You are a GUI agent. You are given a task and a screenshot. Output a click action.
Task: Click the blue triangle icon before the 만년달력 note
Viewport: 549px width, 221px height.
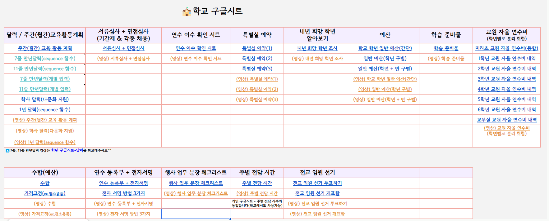pyautogui.click(x=7, y=151)
